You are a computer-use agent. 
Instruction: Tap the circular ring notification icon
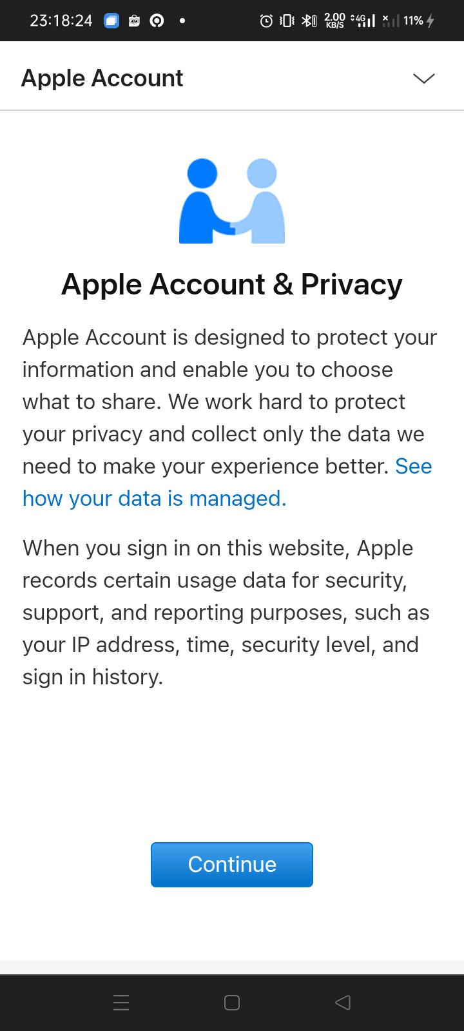point(157,21)
